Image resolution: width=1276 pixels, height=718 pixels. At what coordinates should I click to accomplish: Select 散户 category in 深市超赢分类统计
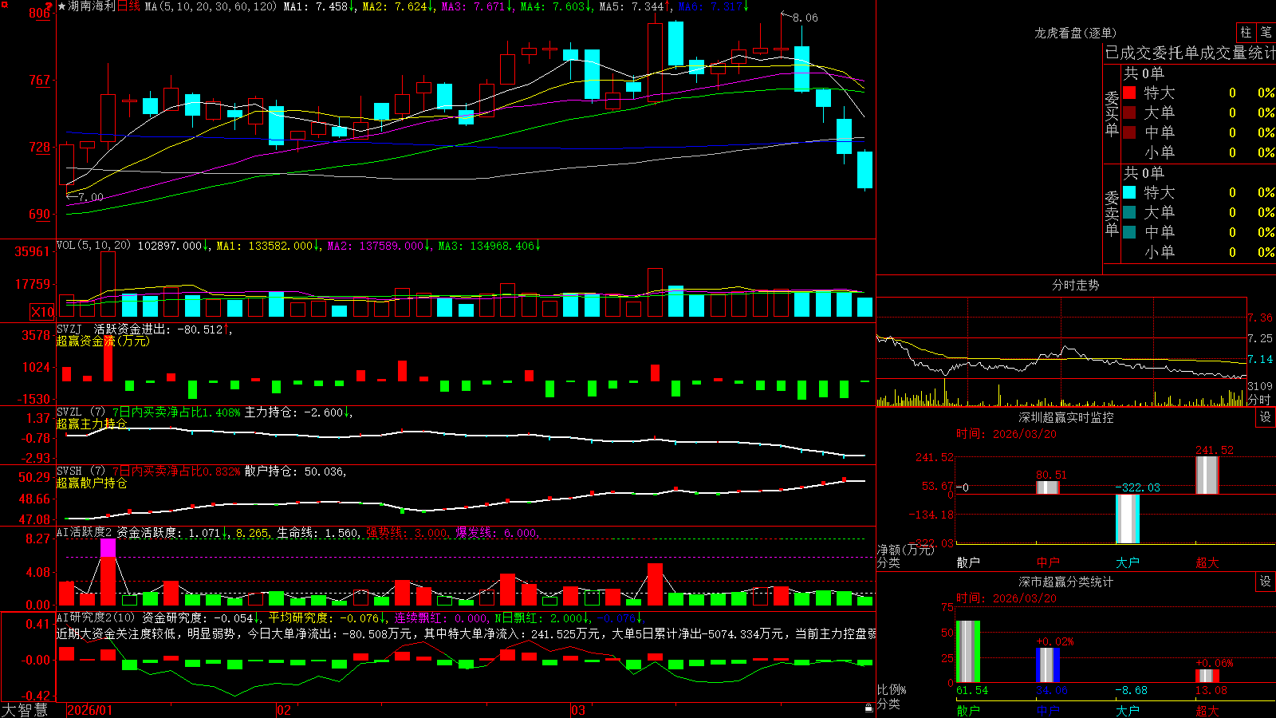968,710
